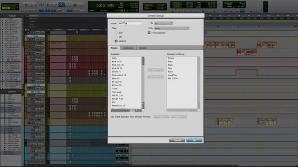
Task: Select the Pencil tool
Action: click(x=81, y=5)
